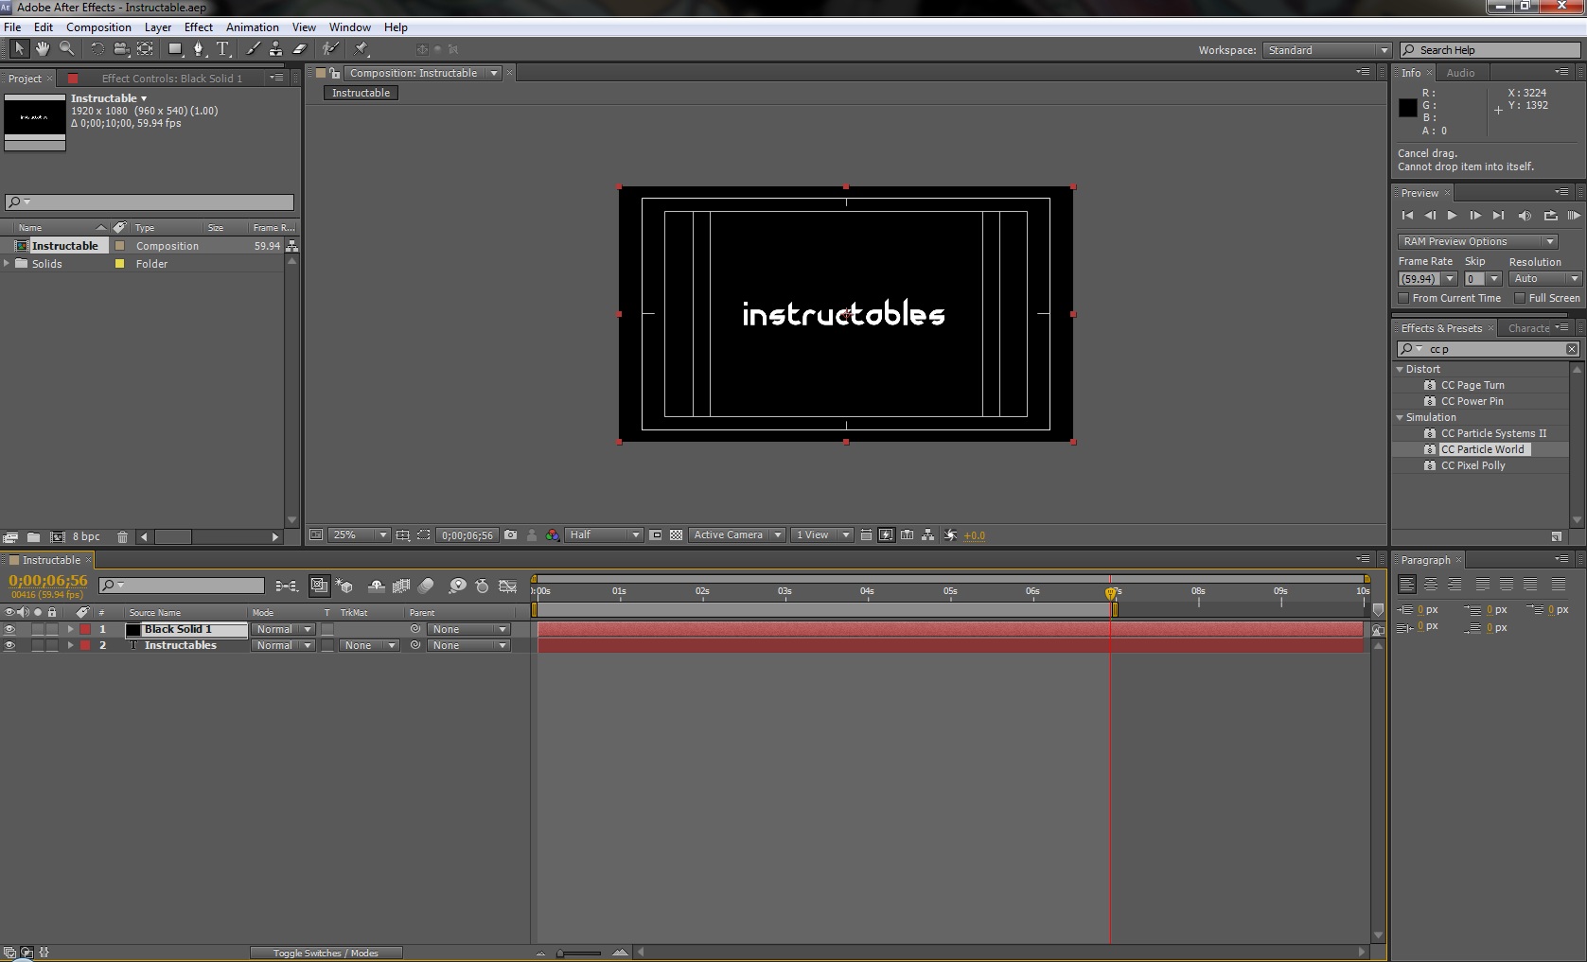The image size is (1587, 962).
Task: Open the Half resolution dropdown
Action: pyautogui.click(x=604, y=535)
